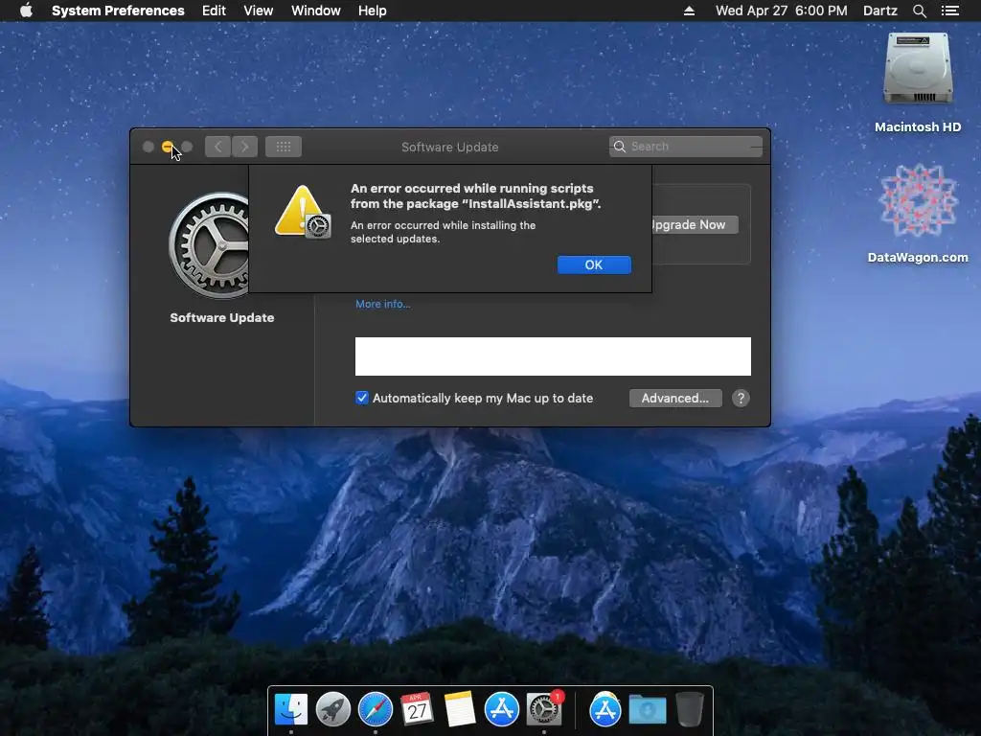Open the Advanced... options button
Image resolution: width=981 pixels, height=736 pixels.
(x=675, y=398)
